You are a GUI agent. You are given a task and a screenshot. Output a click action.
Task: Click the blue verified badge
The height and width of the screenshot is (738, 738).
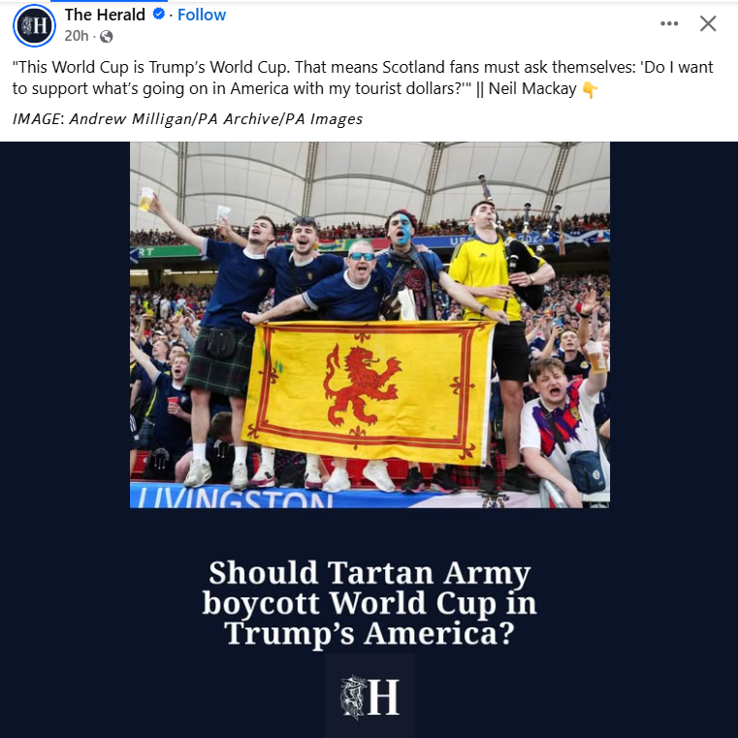(159, 15)
